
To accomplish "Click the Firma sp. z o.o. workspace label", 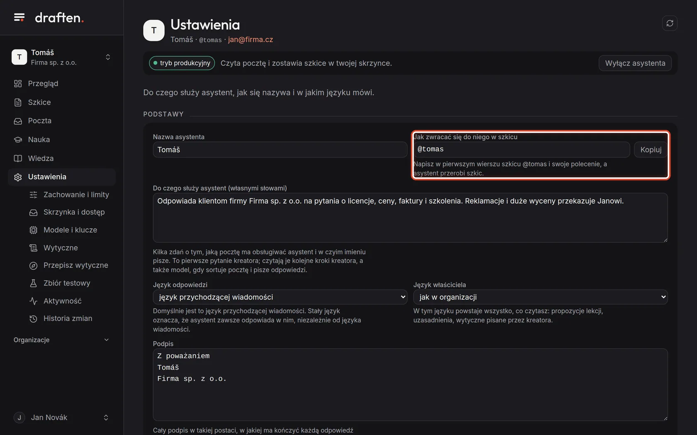I will 54,63.
